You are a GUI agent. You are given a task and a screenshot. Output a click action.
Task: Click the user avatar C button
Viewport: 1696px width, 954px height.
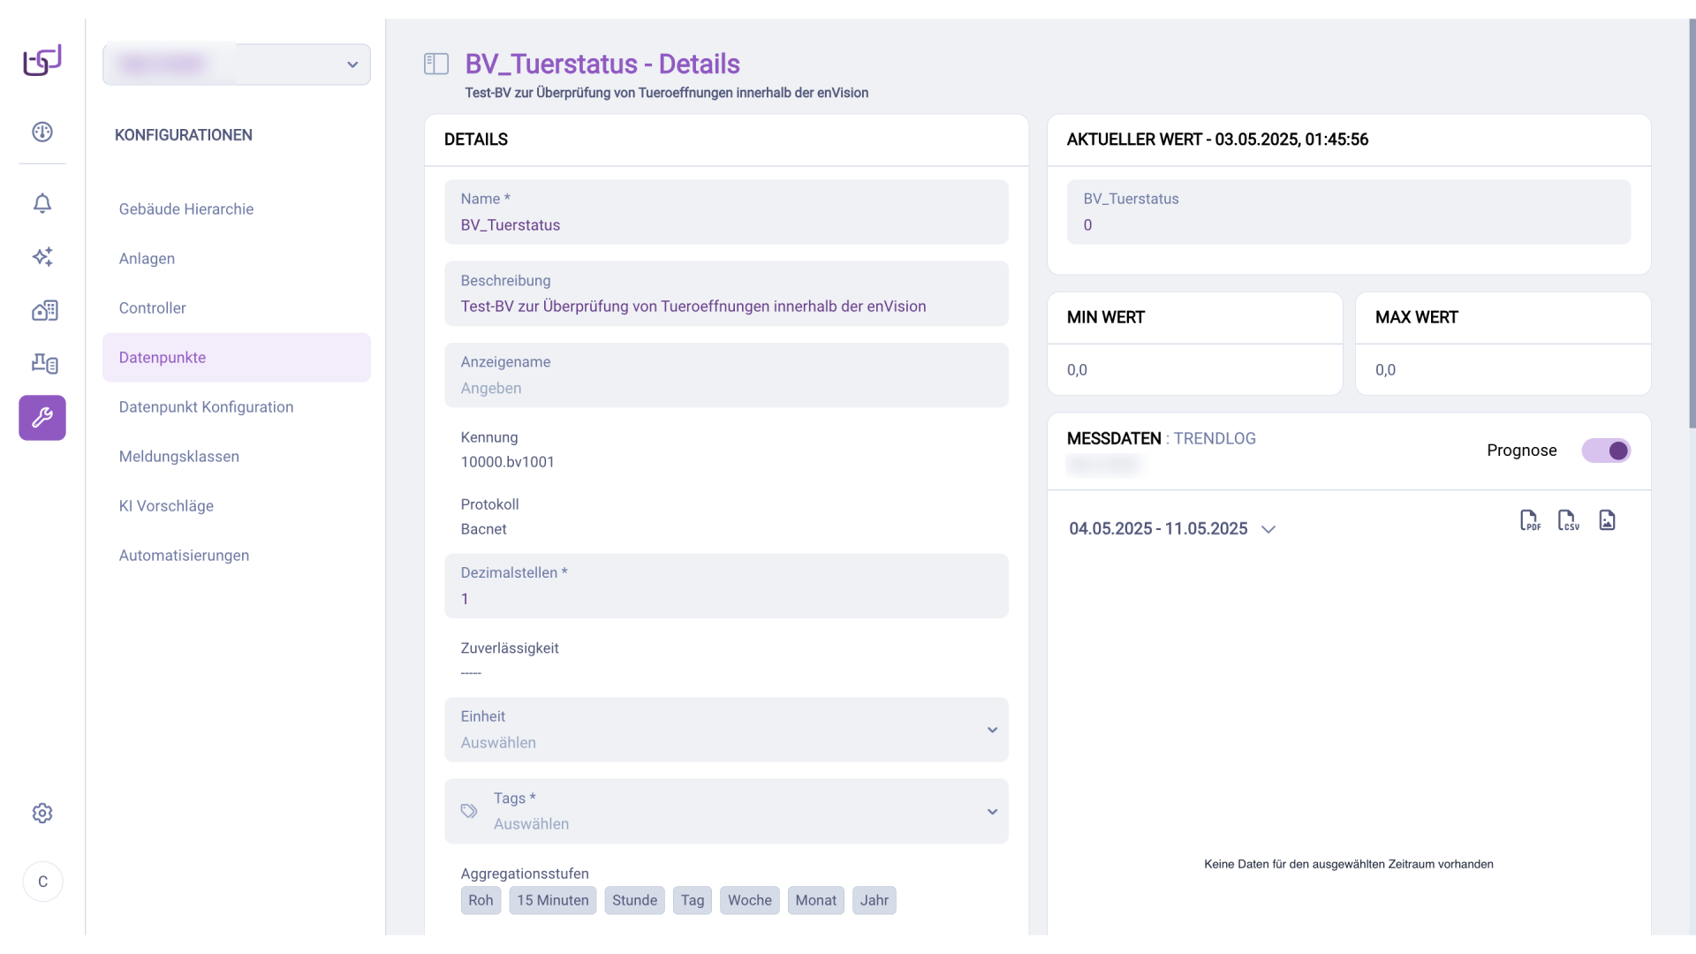click(x=42, y=882)
